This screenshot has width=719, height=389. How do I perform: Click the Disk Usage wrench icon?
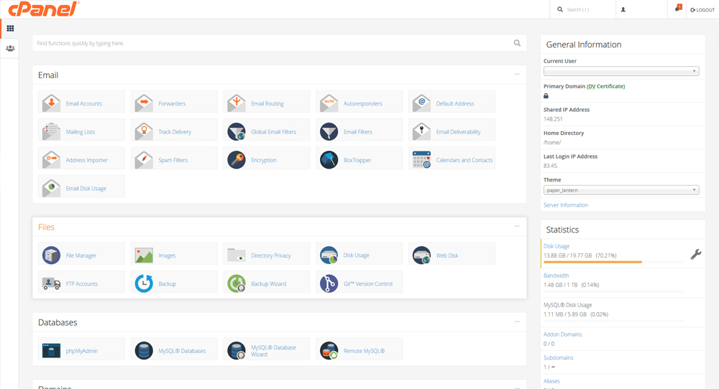tap(695, 254)
